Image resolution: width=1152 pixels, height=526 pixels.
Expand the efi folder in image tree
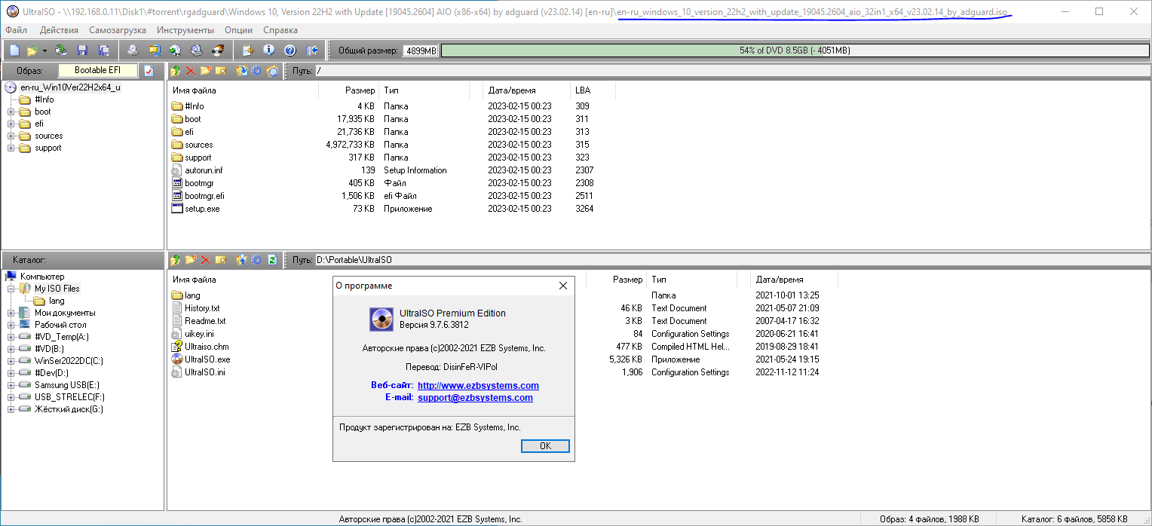[x=11, y=124]
